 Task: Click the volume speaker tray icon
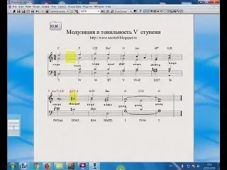click(x=199, y=166)
